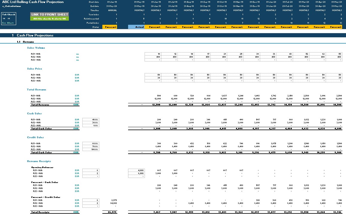
Task: Select the RS1 credit sales value 1,858
Action: 323,144
